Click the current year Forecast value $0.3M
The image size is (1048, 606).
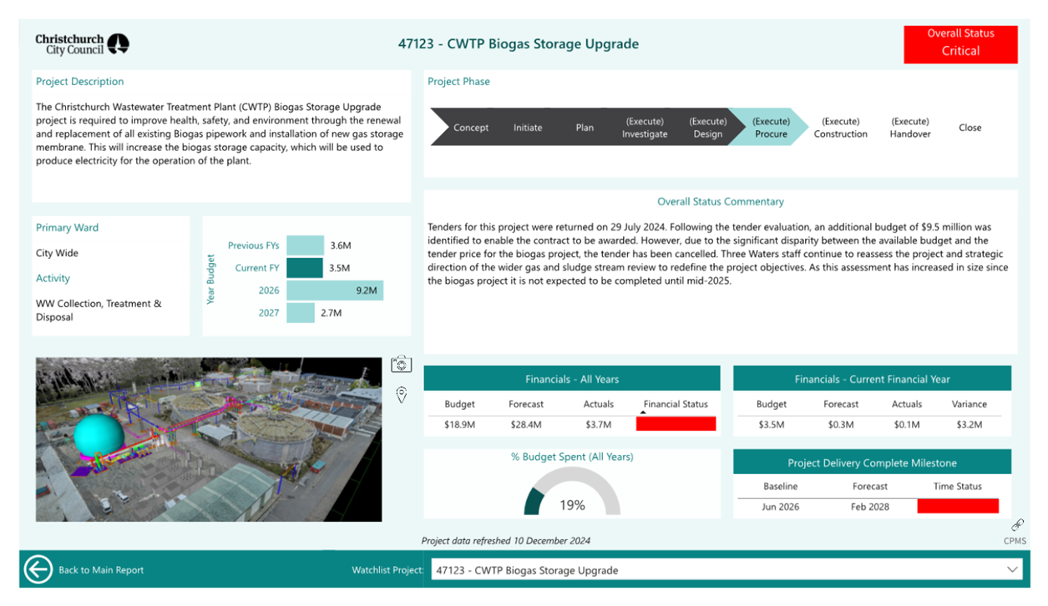[x=841, y=425]
